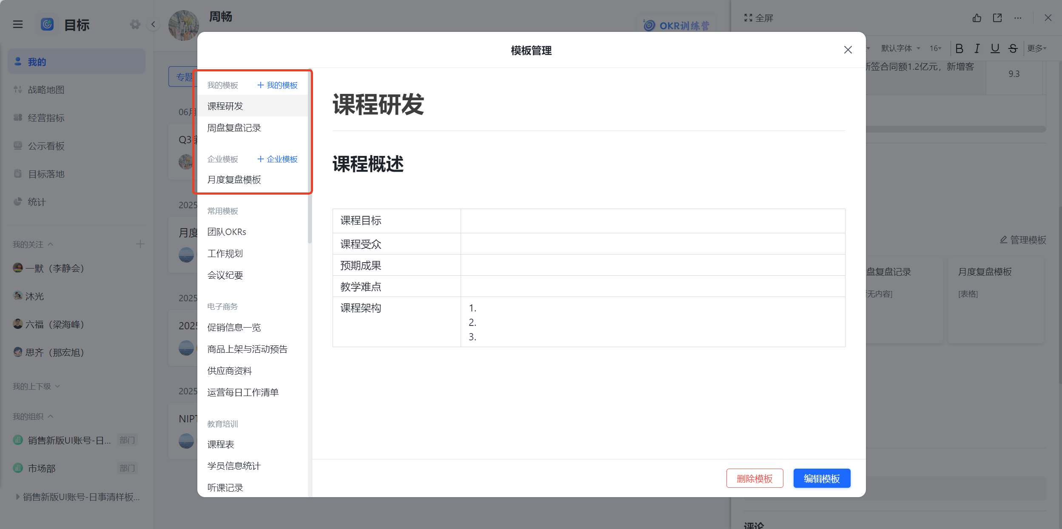The image size is (1062, 529).
Task: Select the 商品上架与活动预告 template
Action: [x=253, y=349]
